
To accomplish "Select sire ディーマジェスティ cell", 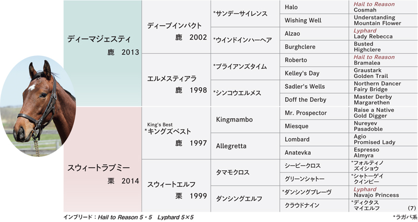I will [102, 53].
